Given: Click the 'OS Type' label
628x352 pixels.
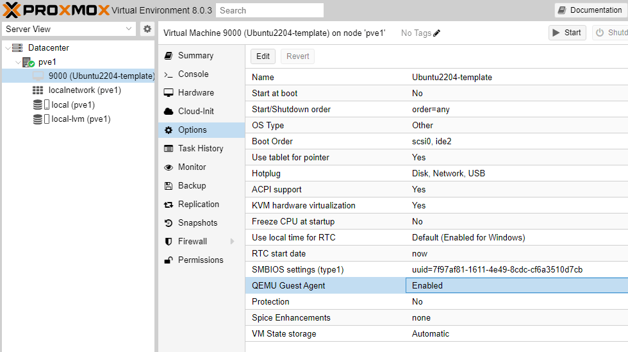Looking at the screenshot, I should pos(268,125).
